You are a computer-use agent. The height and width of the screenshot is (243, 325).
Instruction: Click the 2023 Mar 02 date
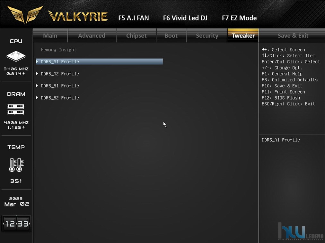16,201
